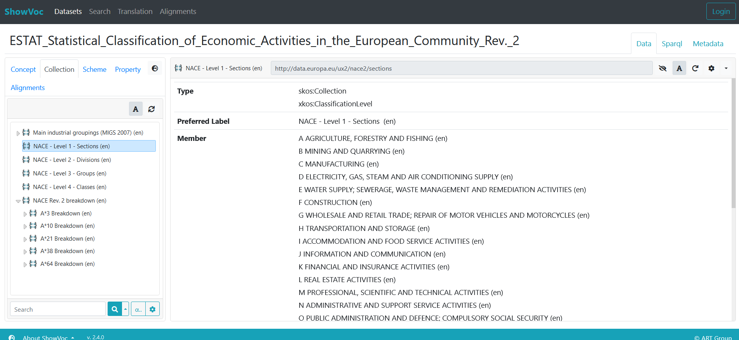
Task: Click the globe icon in the footer
Action: (x=12, y=337)
